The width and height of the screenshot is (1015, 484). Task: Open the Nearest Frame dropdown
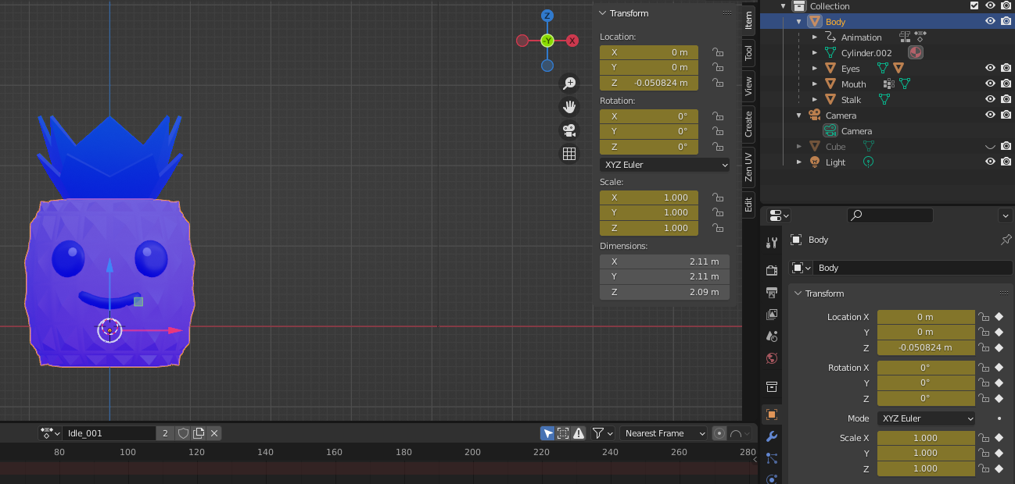point(663,433)
